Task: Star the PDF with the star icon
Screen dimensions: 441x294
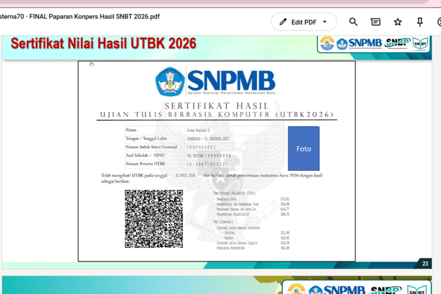Action: pos(397,22)
